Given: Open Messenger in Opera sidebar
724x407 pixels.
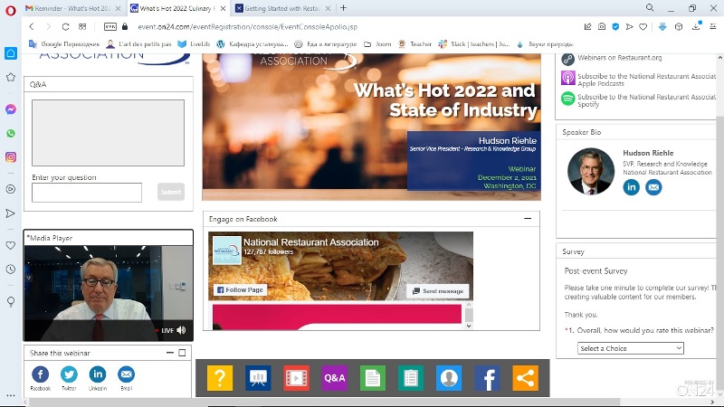Looking at the screenshot, I should pyautogui.click(x=11, y=109).
